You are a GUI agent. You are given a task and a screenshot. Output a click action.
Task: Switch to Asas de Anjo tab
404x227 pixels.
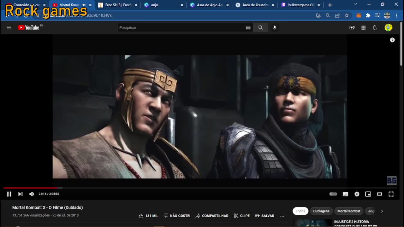[x=210, y=5]
